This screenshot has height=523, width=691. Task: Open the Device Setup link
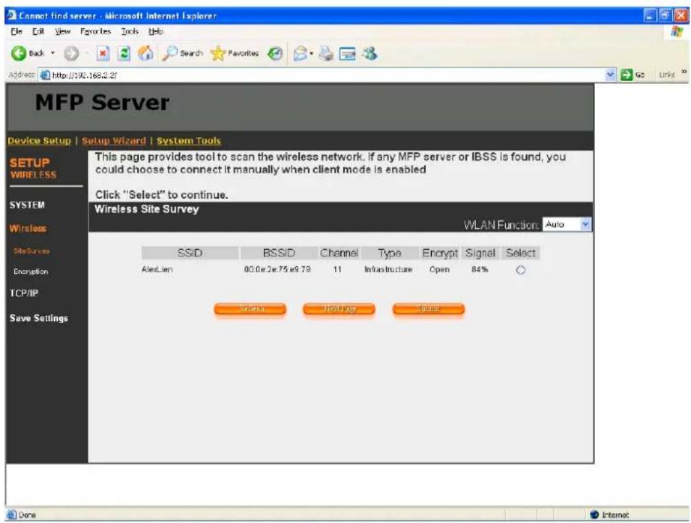tap(39, 140)
